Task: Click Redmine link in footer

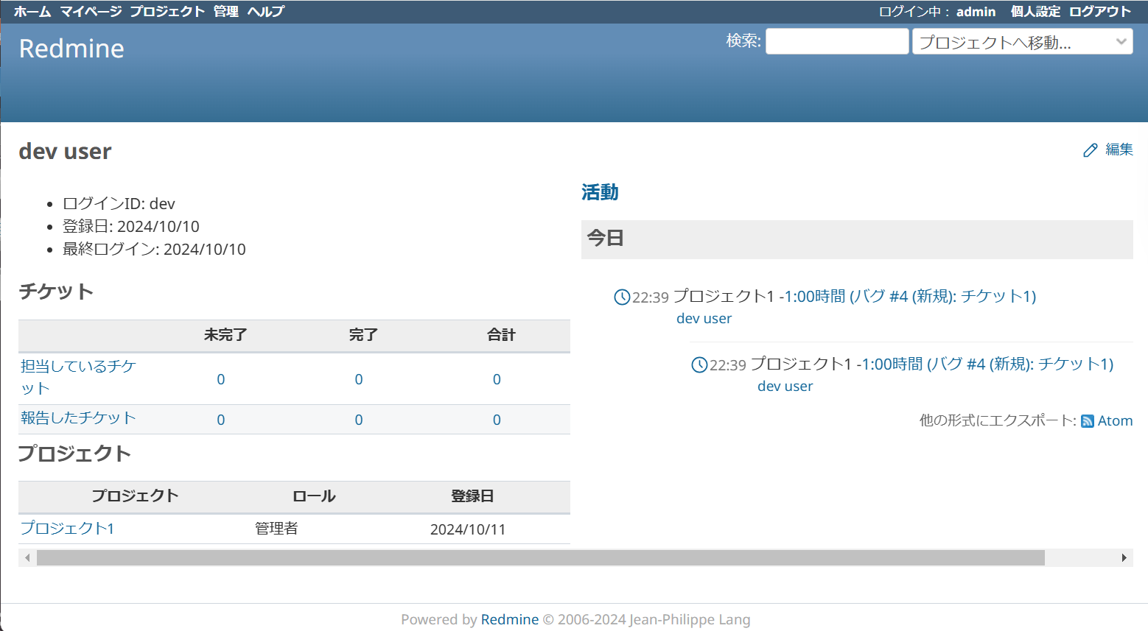Action: tap(510, 619)
